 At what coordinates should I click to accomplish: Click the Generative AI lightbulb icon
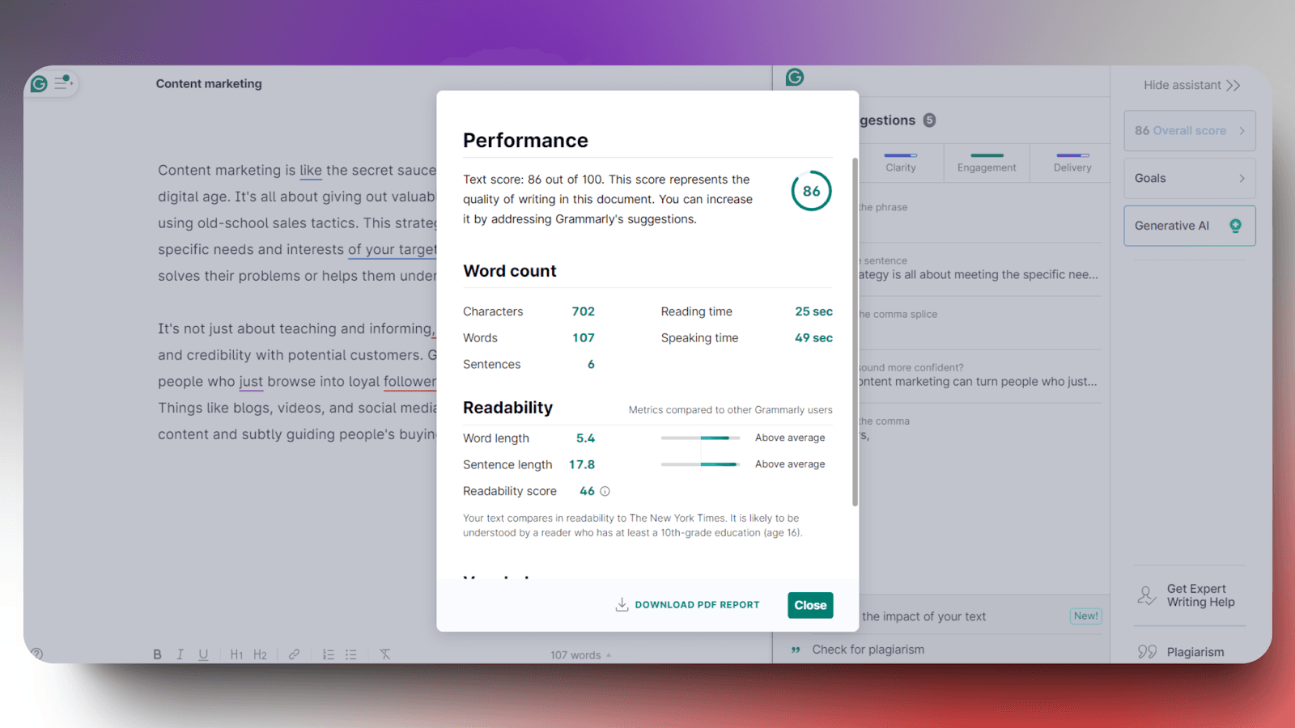coord(1235,226)
